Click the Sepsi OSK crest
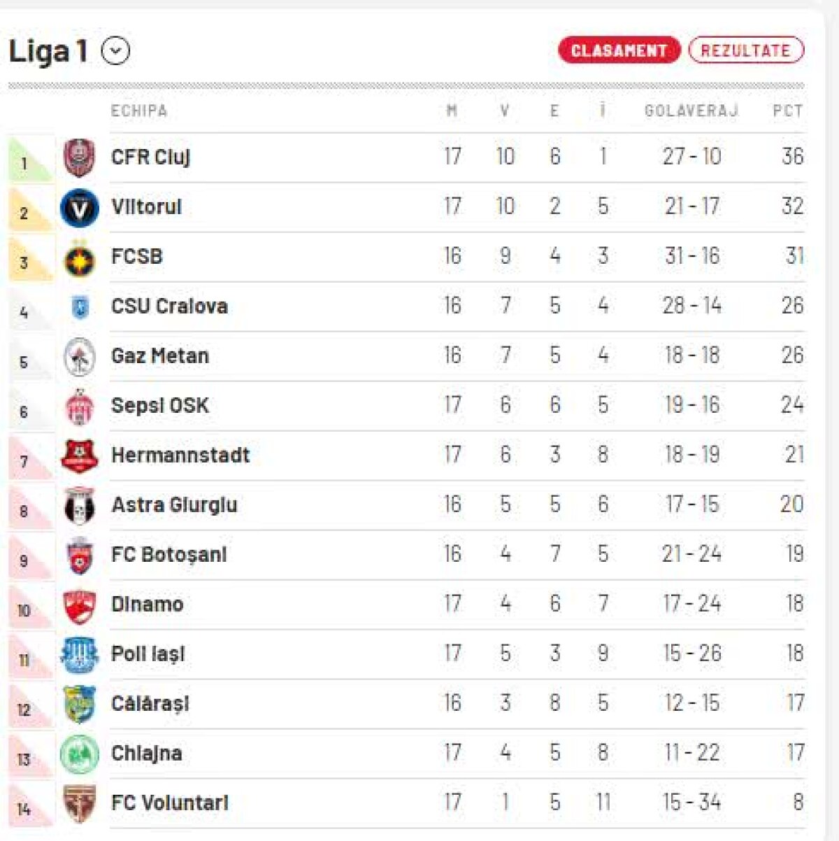This screenshot has height=841, width=839. [x=79, y=405]
